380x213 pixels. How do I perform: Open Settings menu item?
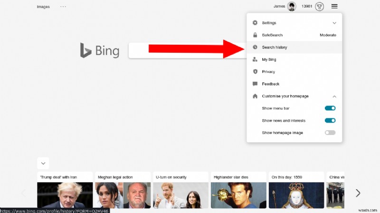(x=294, y=23)
